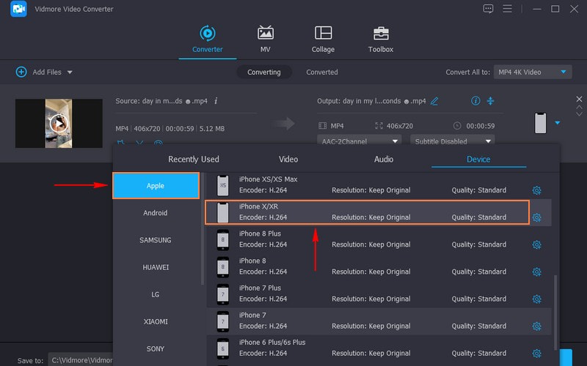This screenshot has width=587, height=366.
Task: Open the Converter module
Action: (207, 40)
